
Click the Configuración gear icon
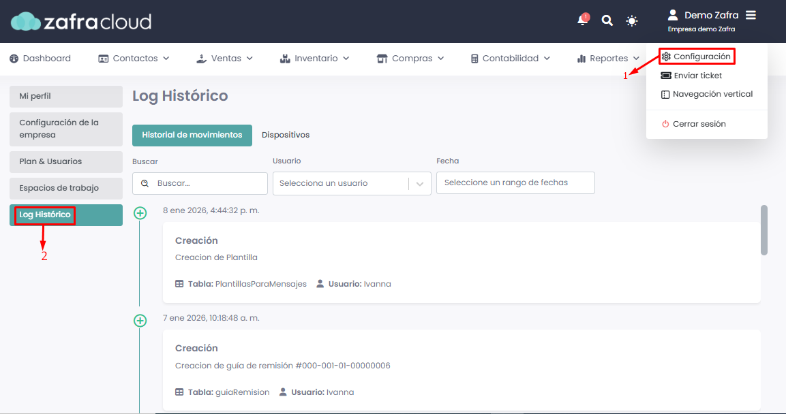(x=666, y=57)
